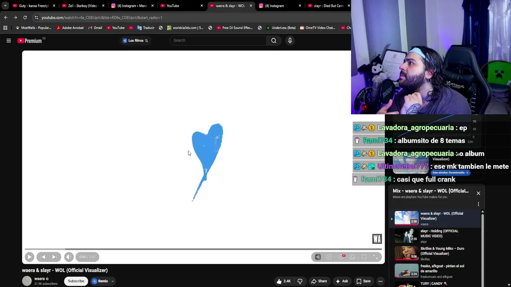Switch to the (4) Instagram tab
The height and width of the screenshot is (287, 511).
(279, 6)
